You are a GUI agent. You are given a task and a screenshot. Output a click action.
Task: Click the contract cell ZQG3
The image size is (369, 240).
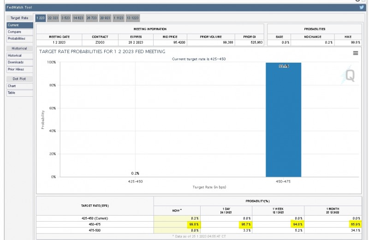[x=100, y=42]
